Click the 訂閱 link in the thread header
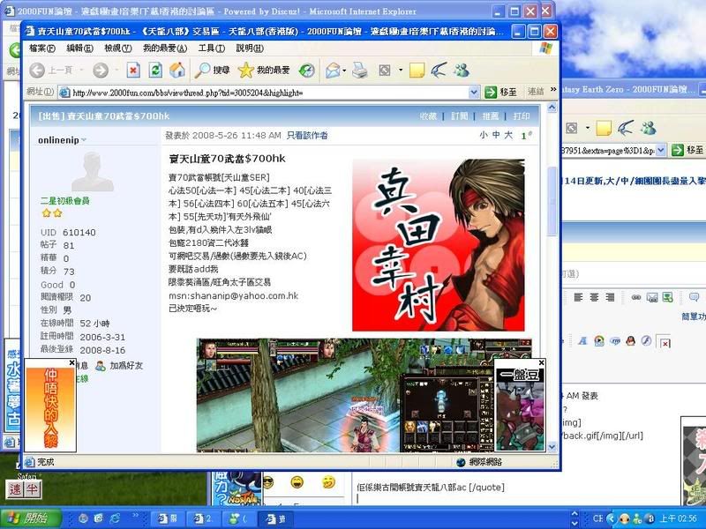 pyautogui.click(x=459, y=116)
